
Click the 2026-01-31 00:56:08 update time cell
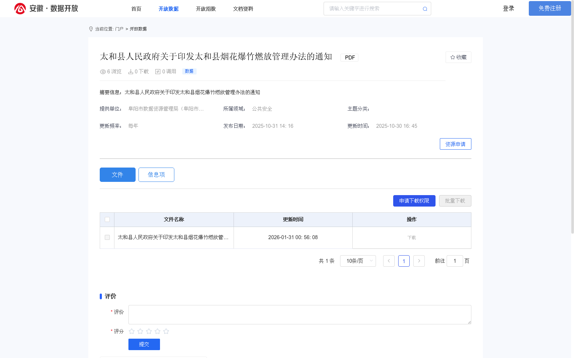tap(293, 237)
